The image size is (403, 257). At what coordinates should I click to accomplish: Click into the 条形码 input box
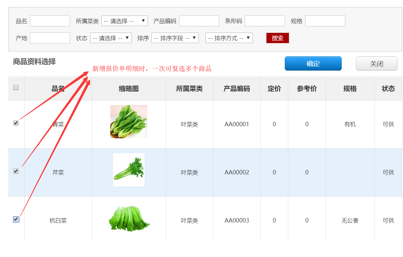[265, 21]
